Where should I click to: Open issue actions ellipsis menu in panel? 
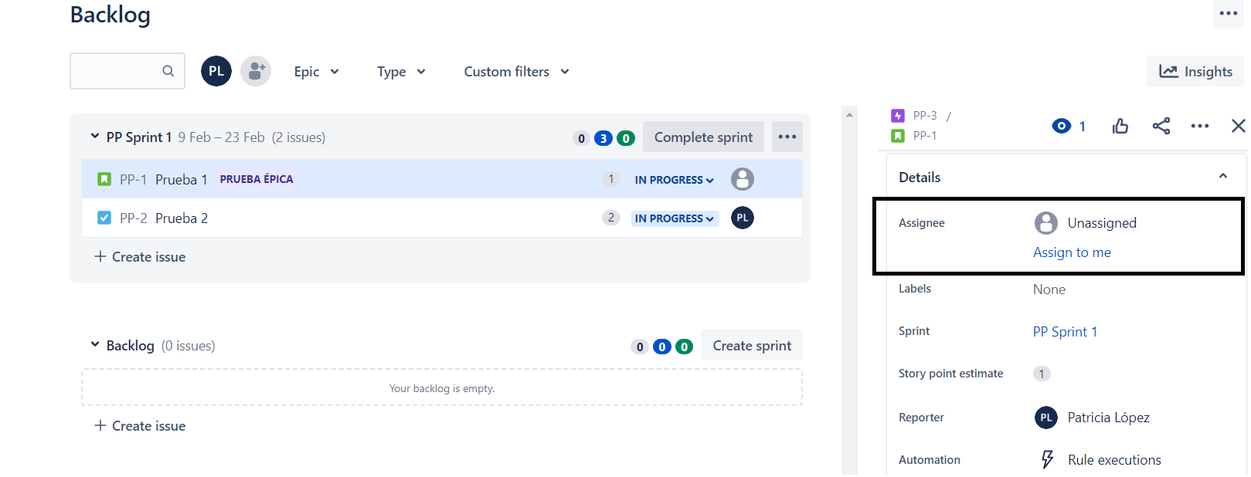(1199, 126)
